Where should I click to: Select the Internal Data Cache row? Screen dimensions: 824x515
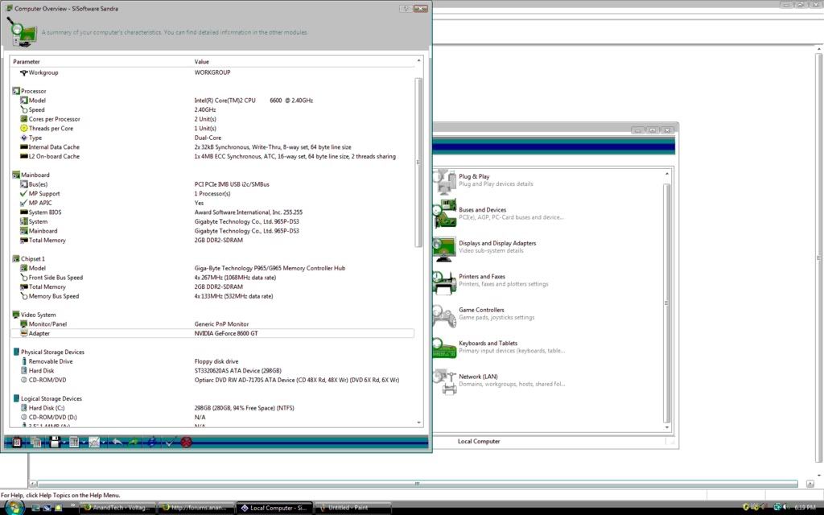click(212, 147)
